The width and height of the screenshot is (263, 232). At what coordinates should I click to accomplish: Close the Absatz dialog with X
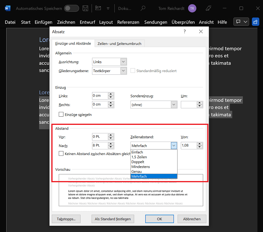tap(201, 31)
